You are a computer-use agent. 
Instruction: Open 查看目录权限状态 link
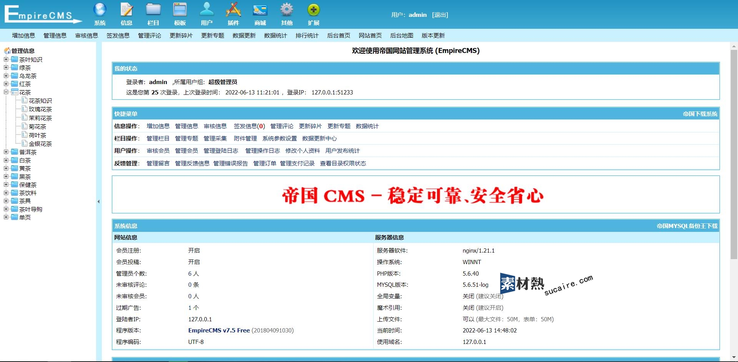343,164
